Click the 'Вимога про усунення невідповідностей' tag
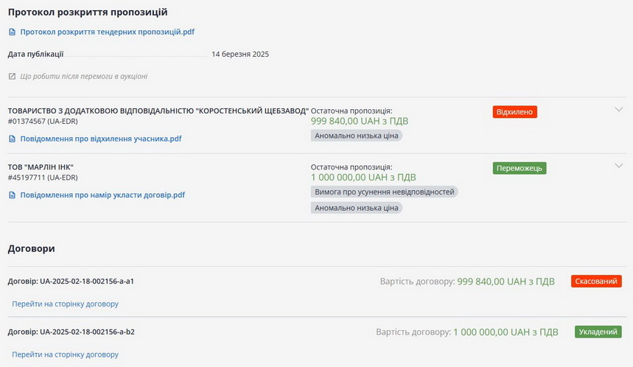Screen dimensions: 633x367 (x=384, y=192)
